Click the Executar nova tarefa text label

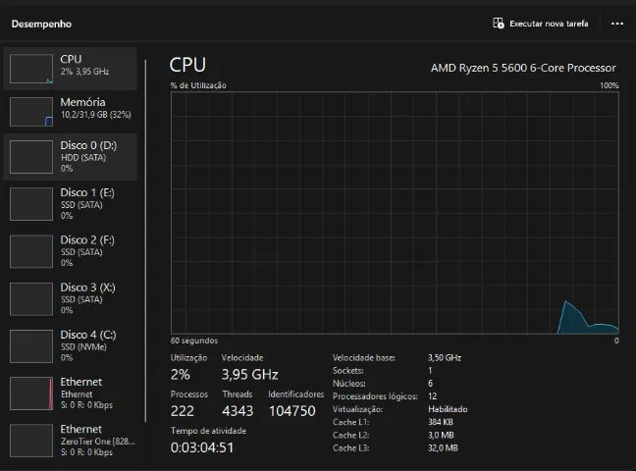[549, 24]
